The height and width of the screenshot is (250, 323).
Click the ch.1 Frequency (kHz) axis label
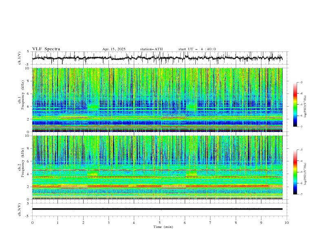[x=21, y=95]
